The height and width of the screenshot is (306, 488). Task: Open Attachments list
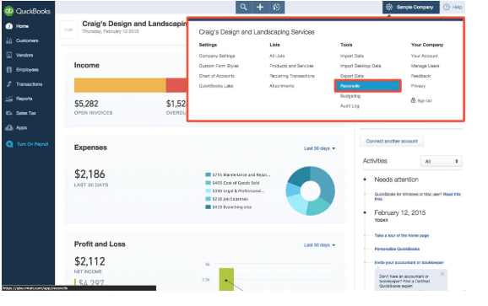pos(282,86)
